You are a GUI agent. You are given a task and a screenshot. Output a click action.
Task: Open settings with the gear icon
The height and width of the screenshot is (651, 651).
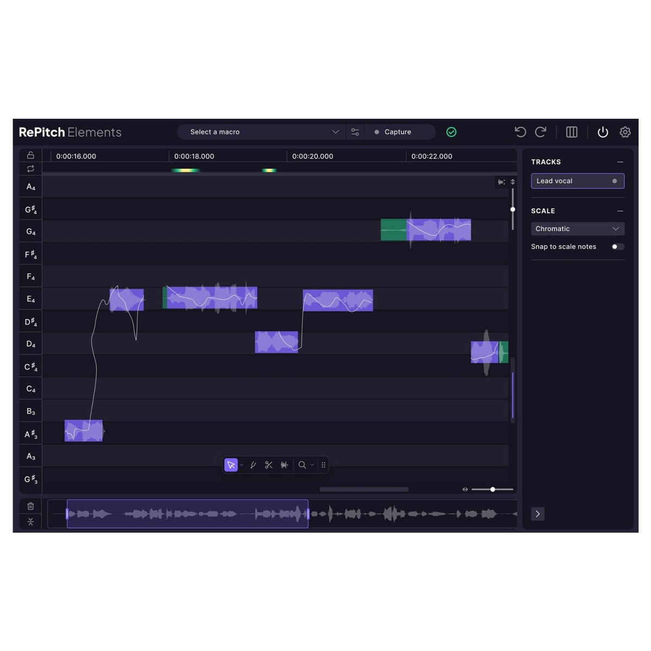625,132
